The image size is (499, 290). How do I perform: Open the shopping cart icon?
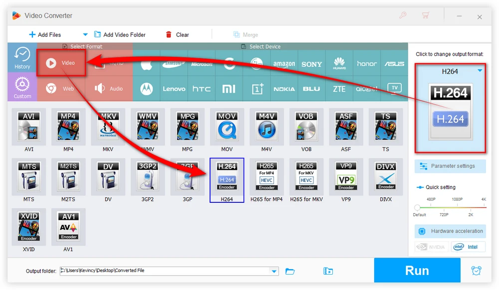[x=426, y=15]
